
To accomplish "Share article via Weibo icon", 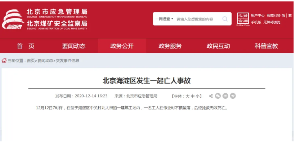I will [225, 96].
